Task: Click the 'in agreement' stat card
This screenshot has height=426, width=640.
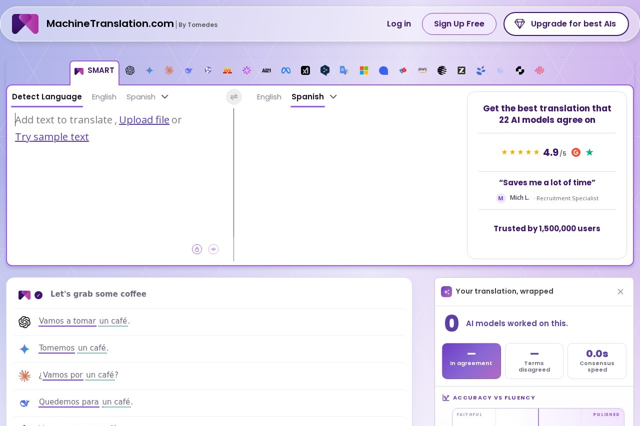Action: 471,361
